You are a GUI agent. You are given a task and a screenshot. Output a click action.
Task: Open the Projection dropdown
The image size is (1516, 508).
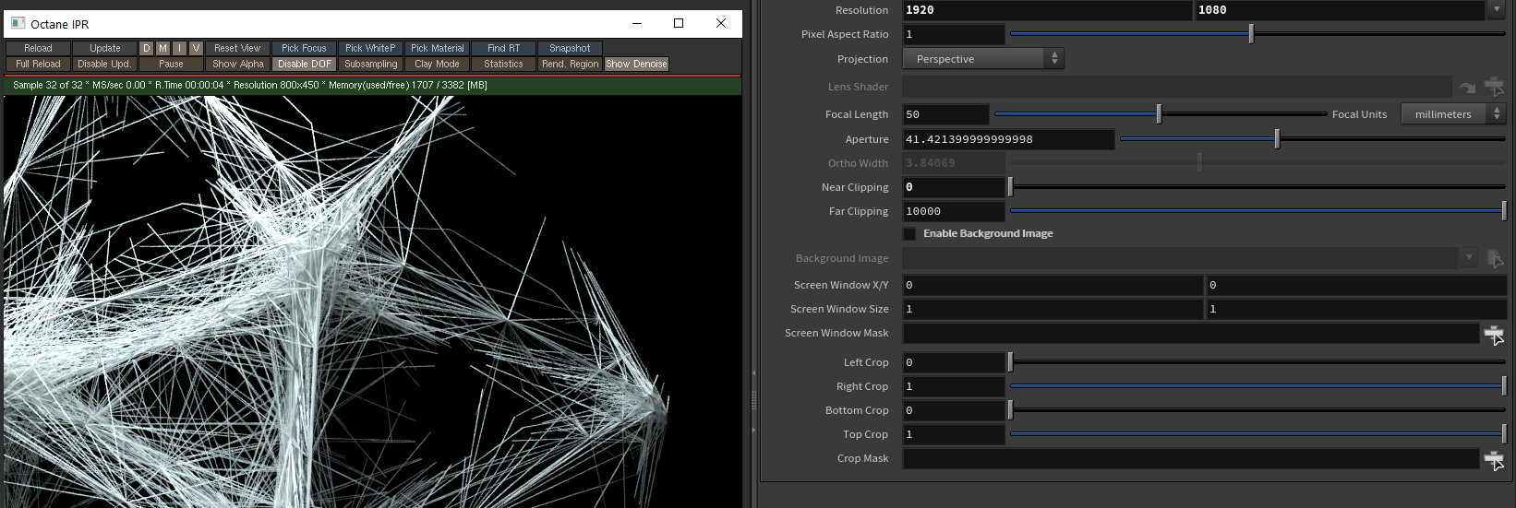982,59
